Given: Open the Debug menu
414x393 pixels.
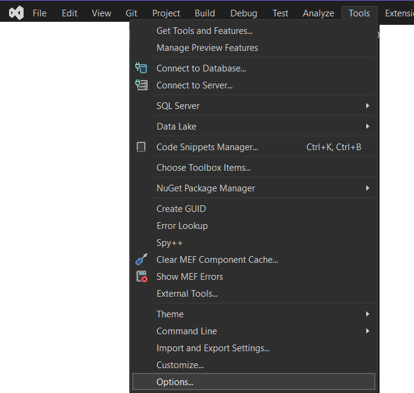Looking at the screenshot, I should [x=244, y=13].
